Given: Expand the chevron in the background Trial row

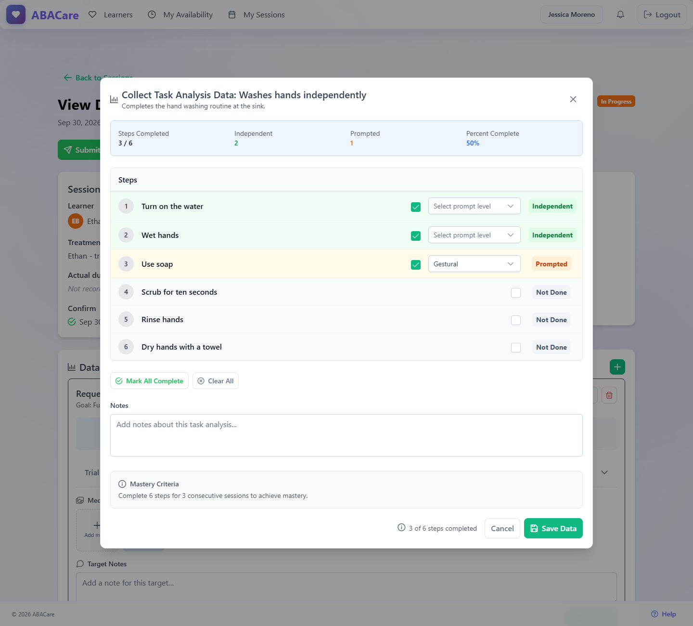Looking at the screenshot, I should (604, 472).
